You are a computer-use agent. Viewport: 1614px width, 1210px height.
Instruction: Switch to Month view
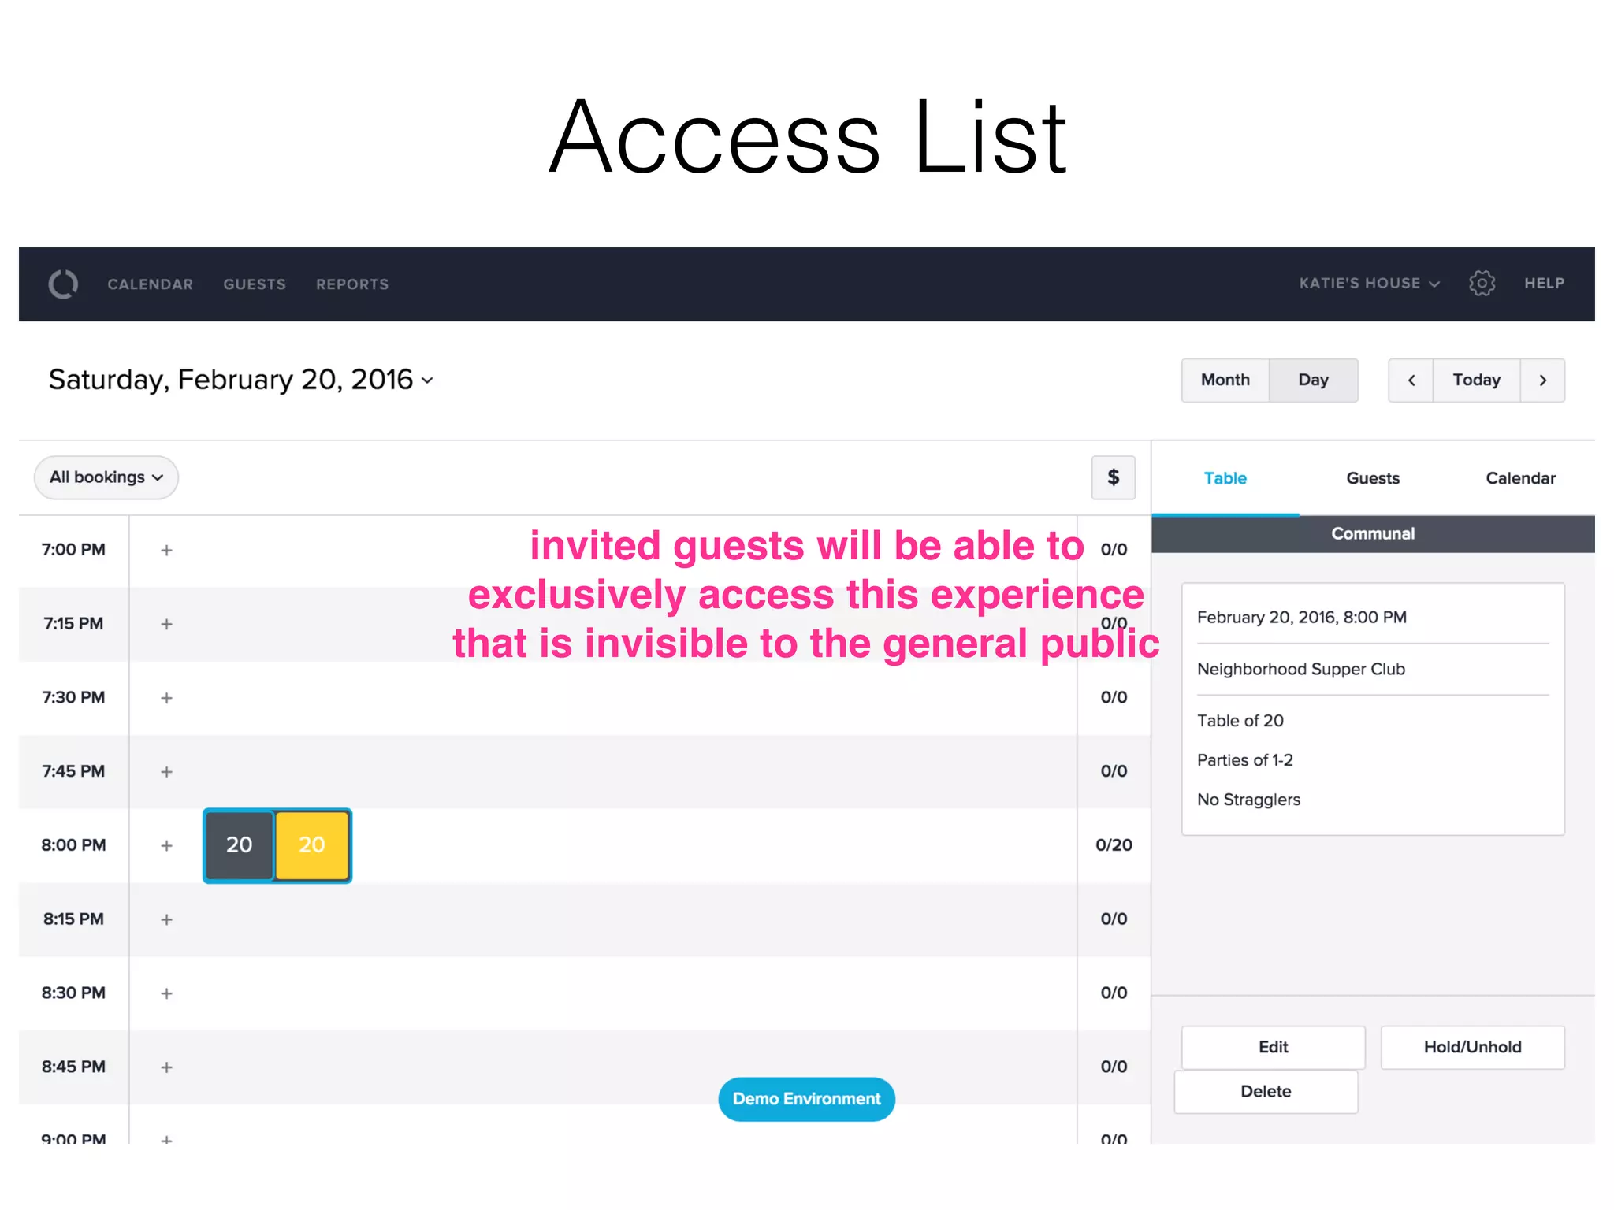click(x=1225, y=380)
